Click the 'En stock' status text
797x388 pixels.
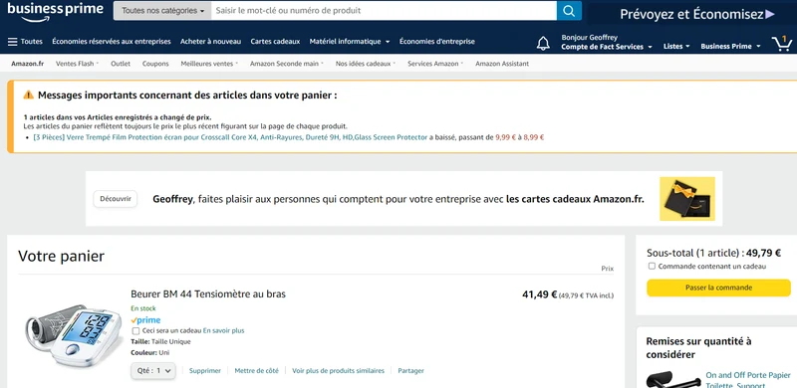[143, 308]
